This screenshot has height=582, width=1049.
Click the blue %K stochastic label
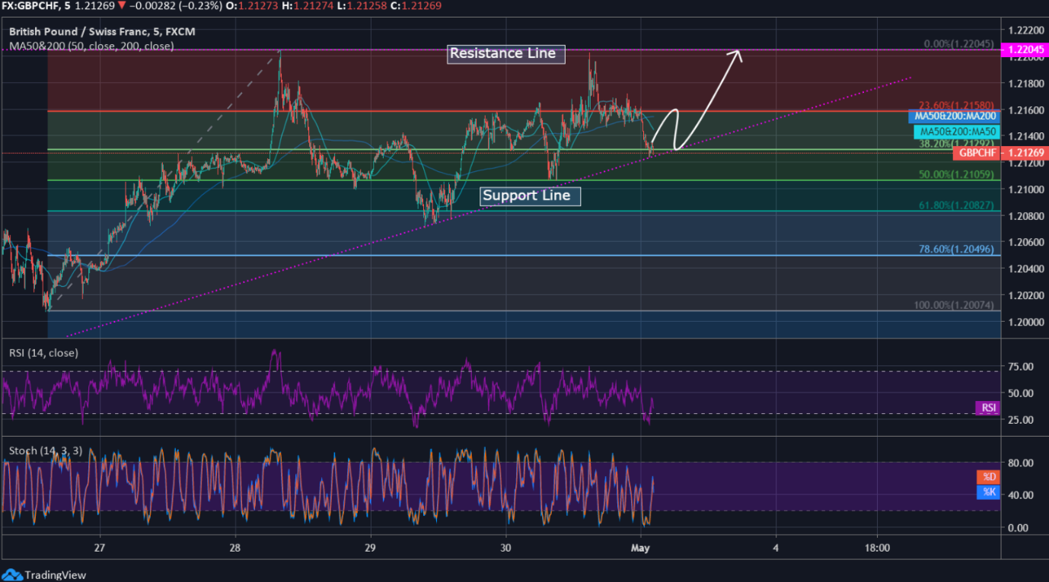click(988, 492)
